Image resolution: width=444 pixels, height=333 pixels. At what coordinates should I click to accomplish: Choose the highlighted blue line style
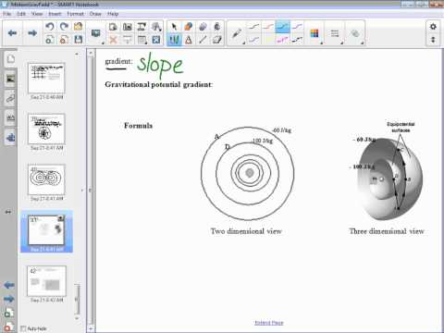pyautogui.click(x=282, y=27)
